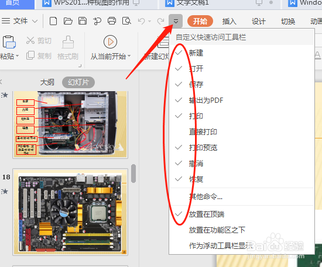Click the Redo arrow icon
This screenshot has height=267, width=322.
(160, 21)
